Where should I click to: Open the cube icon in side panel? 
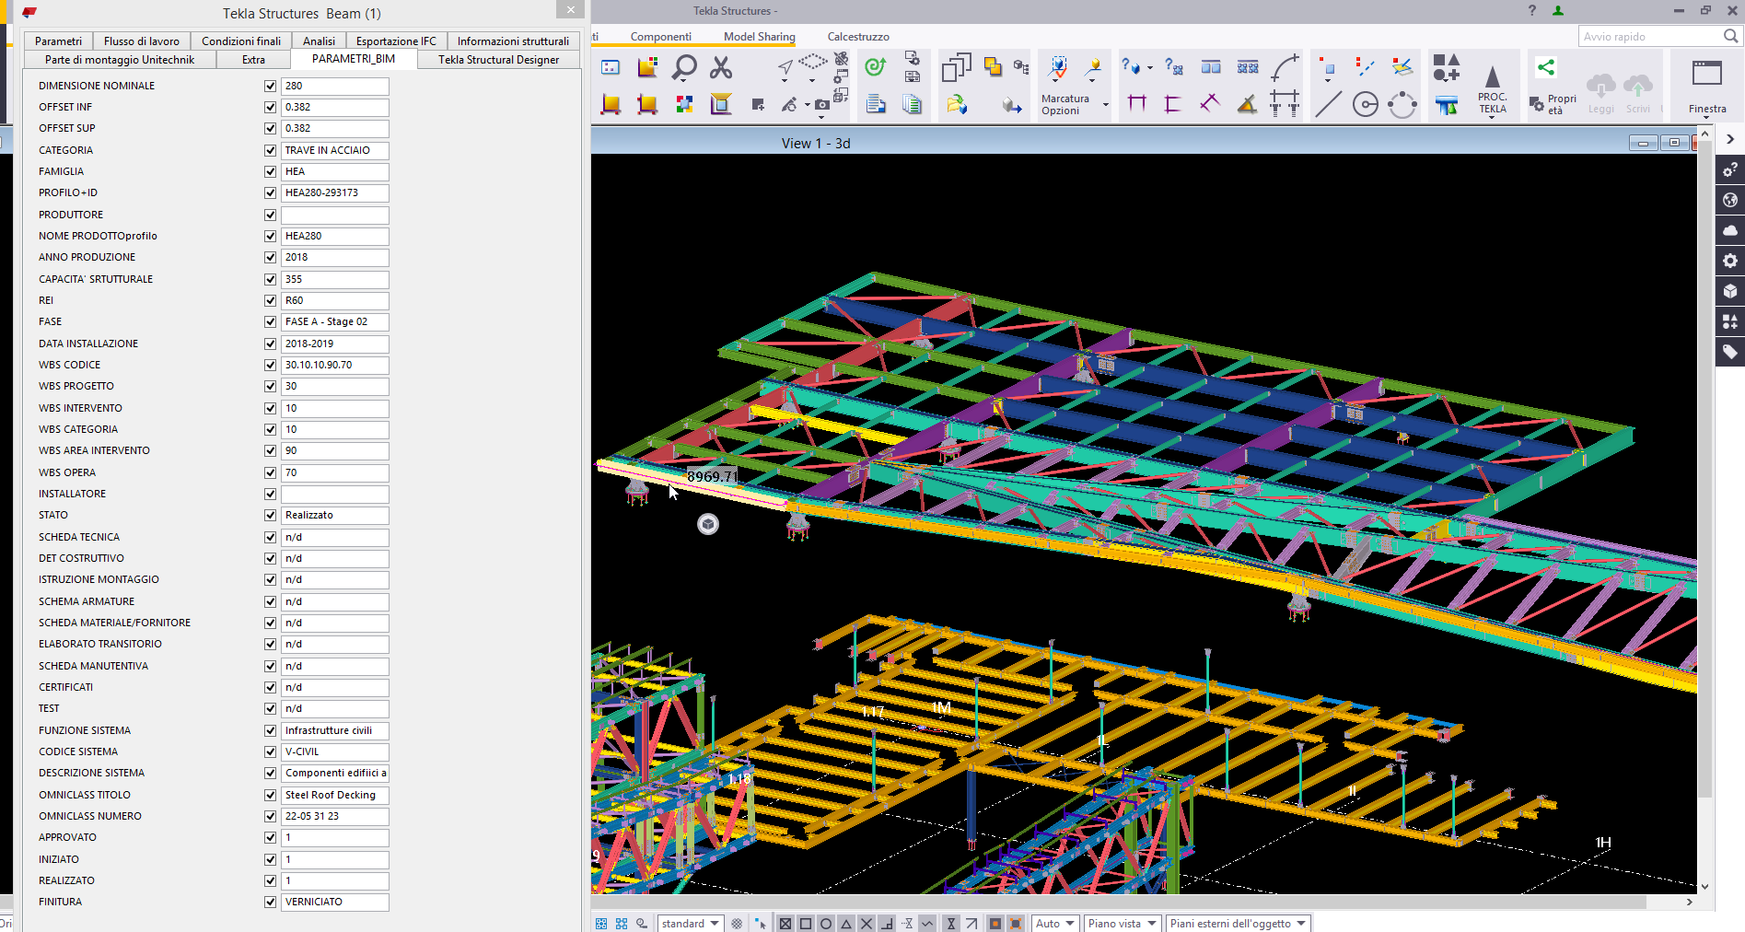pyautogui.click(x=1730, y=291)
